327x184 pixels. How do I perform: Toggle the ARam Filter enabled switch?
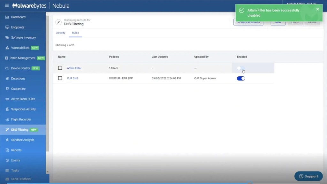coord(241,68)
